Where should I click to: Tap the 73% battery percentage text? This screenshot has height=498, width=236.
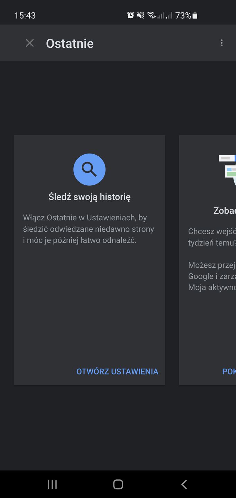(183, 16)
